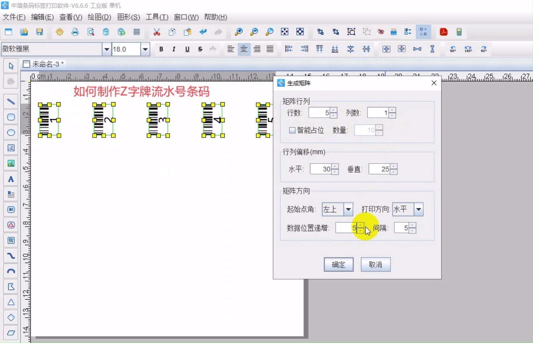The width and height of the screenshot is (533, 343).
Task: Switch to the 未命名-3 document tab
Action: pyautogui.click(x=43, y=64)
